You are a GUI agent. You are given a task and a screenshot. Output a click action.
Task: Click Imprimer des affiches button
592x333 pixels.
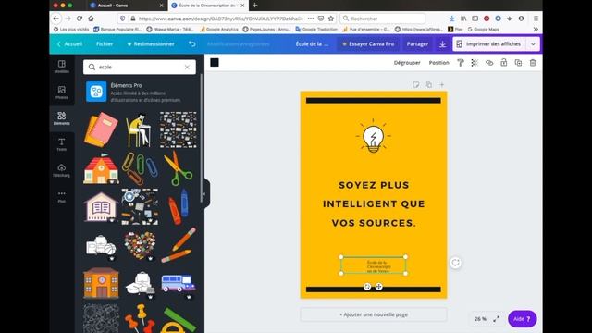(x=489, y=44)
